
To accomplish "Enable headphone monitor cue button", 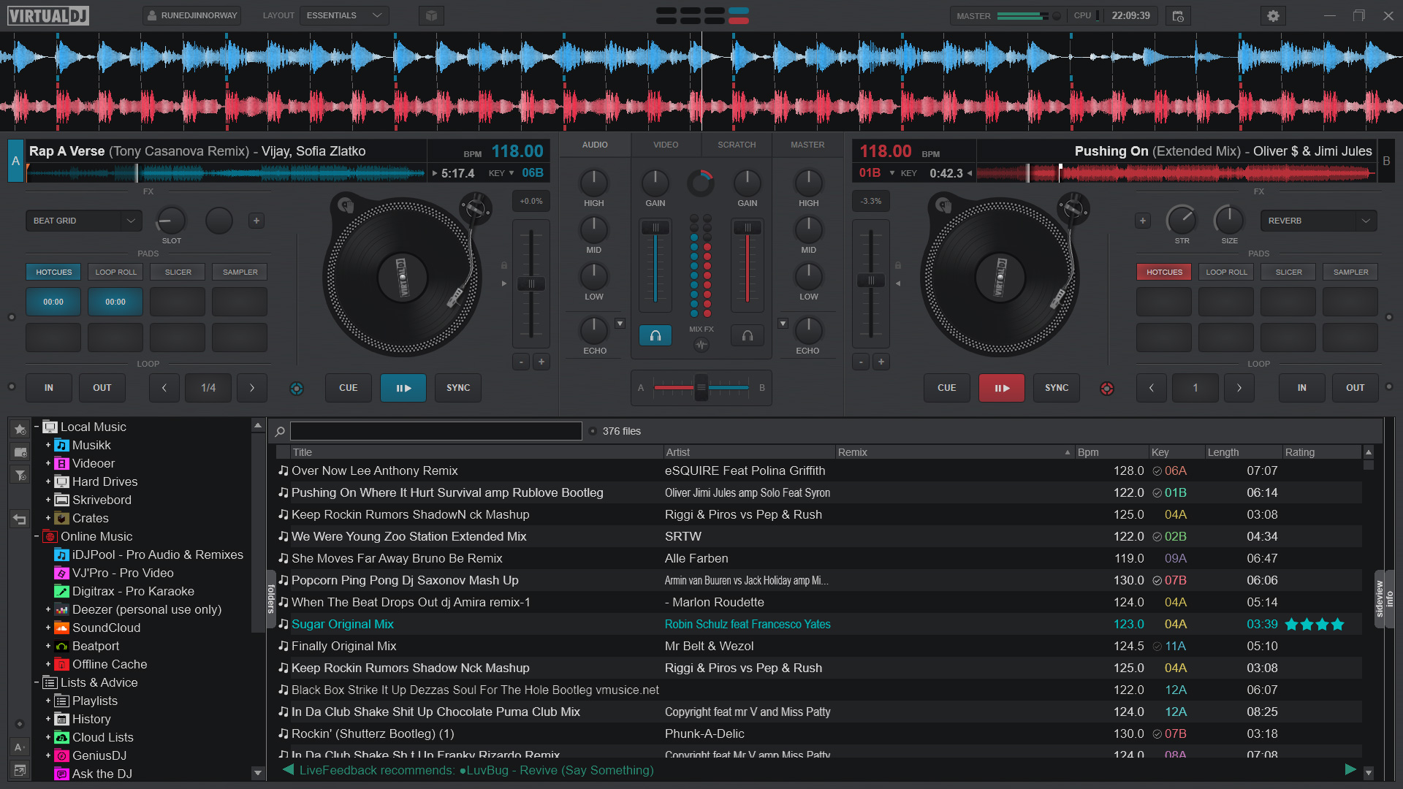I will tap(748, 335).
